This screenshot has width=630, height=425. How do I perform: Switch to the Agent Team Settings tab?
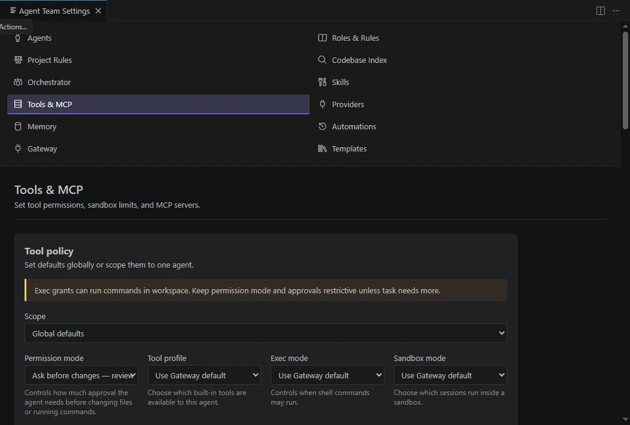(54, 11)
